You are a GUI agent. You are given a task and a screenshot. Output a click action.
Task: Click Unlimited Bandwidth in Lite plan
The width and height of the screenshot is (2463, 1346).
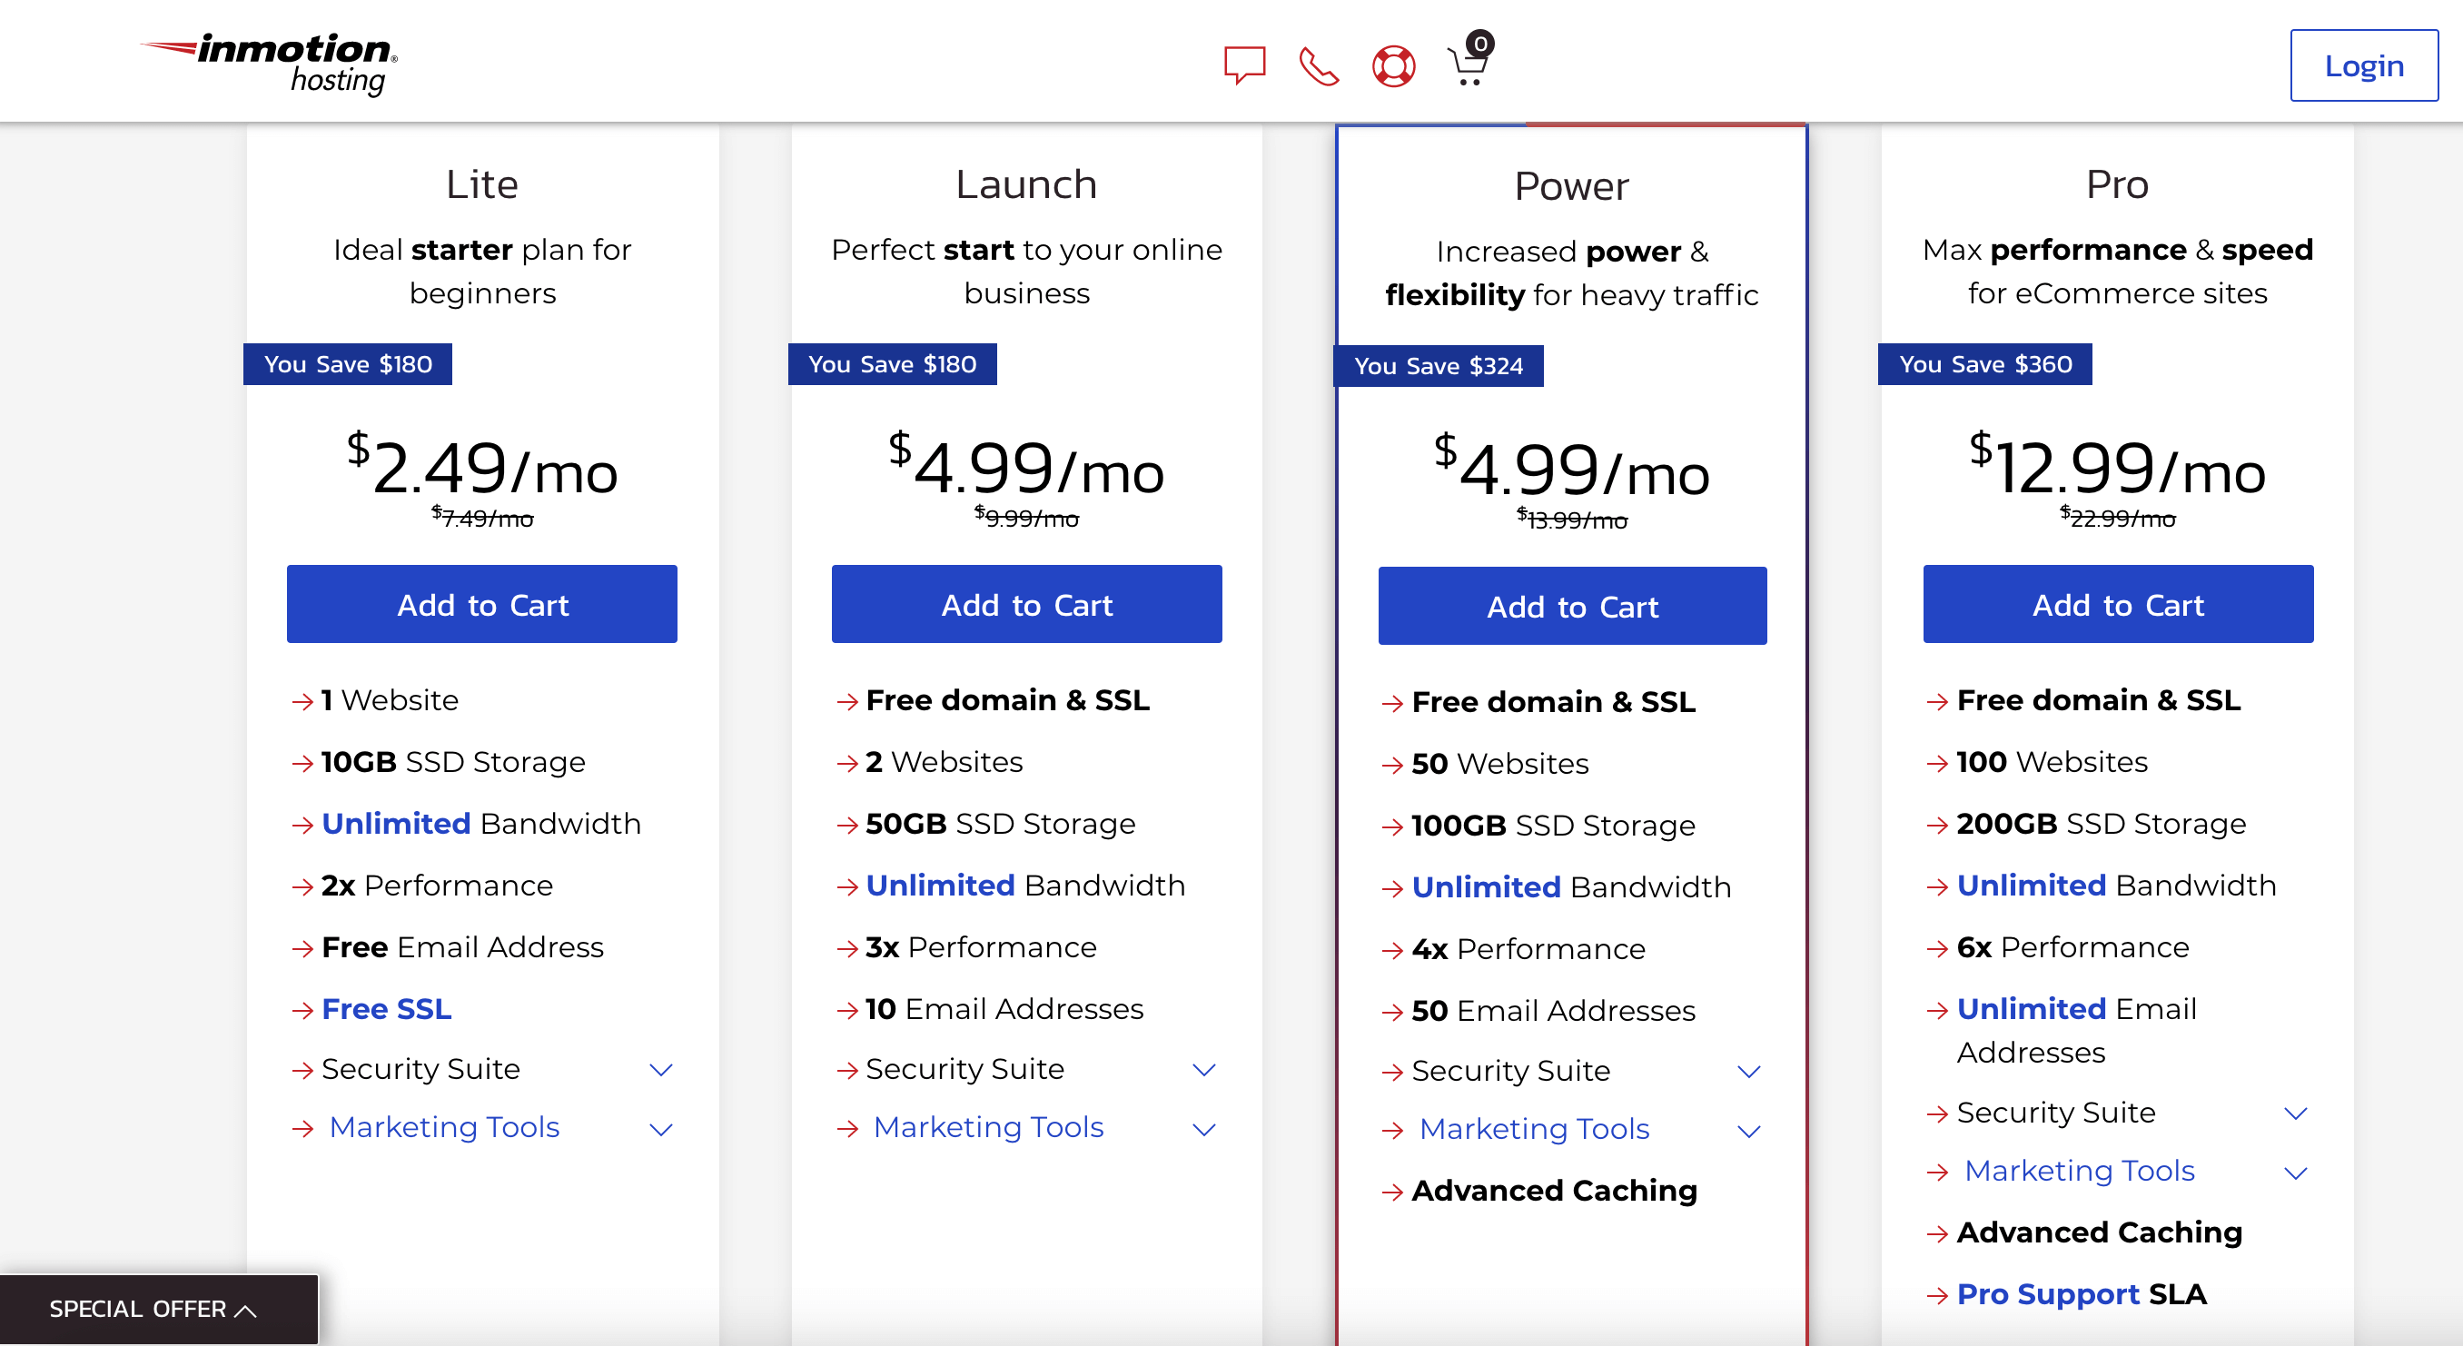click(x=481, y=823)
